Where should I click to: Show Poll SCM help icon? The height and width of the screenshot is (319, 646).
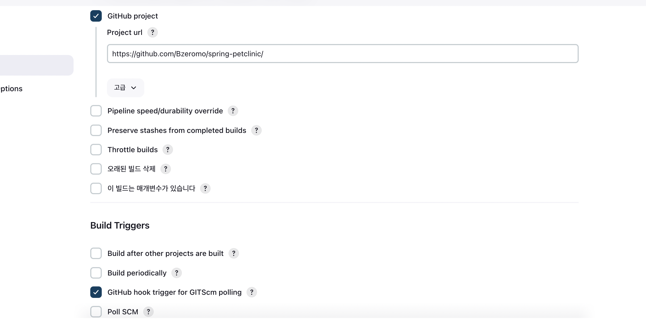(148, 312)
